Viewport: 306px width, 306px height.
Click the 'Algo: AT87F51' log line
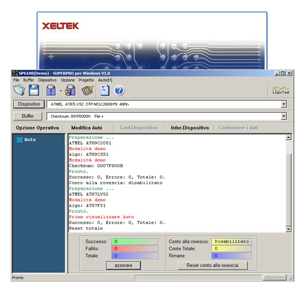pyautogui.click(x=87, y=206)
